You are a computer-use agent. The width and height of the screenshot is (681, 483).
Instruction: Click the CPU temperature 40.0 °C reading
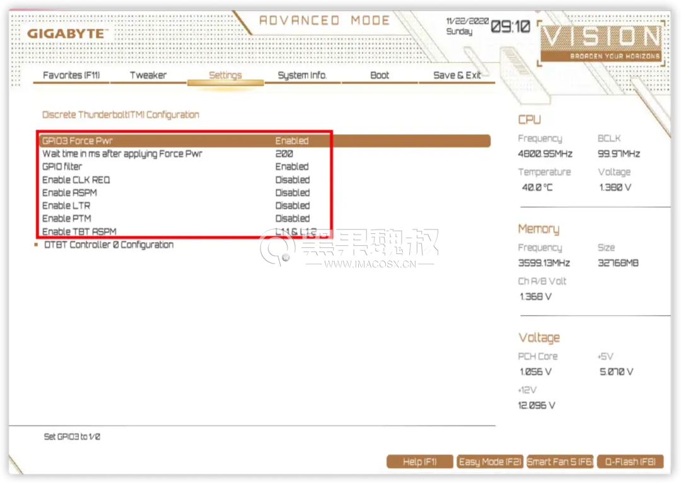pos(537,187)
